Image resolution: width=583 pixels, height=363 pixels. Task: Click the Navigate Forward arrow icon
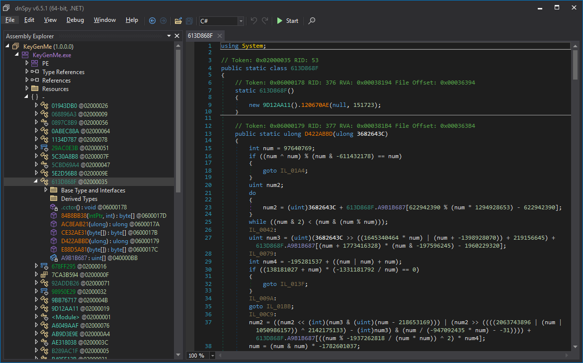(163, 21)
